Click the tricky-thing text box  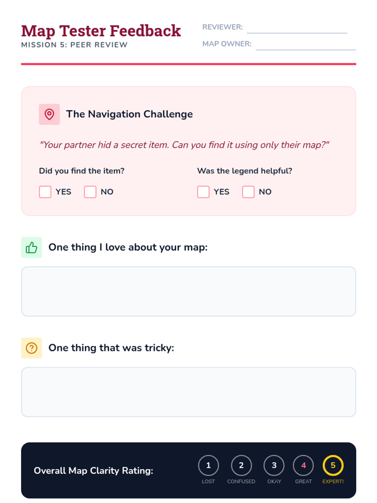point(188,392)
